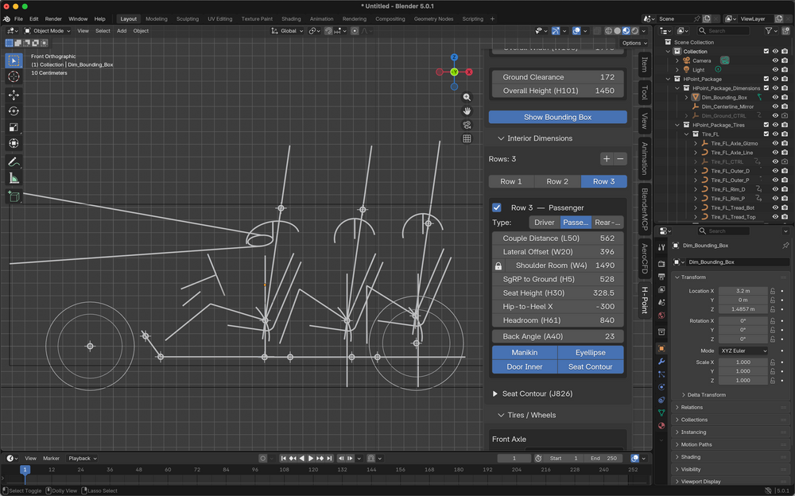Image resolution: width=795 pixels, height=496 pixels.
Task: Activate the 3D Cursor tool
Action: (x=14, y=76)
